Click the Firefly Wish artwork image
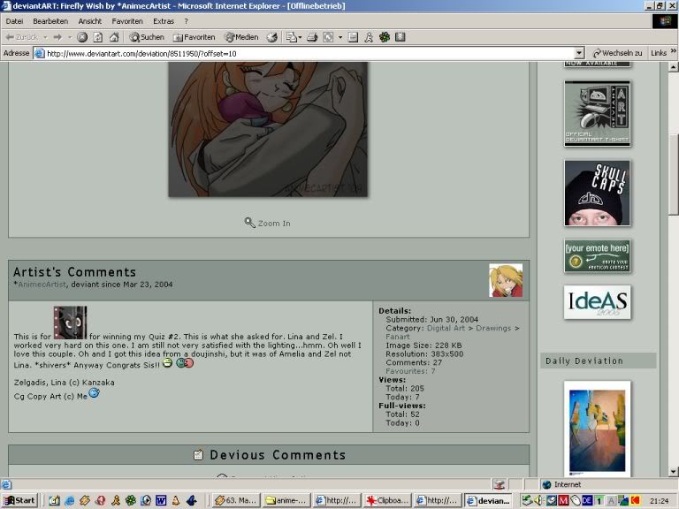The image size is (679, 509). click(x=268, y=129)
